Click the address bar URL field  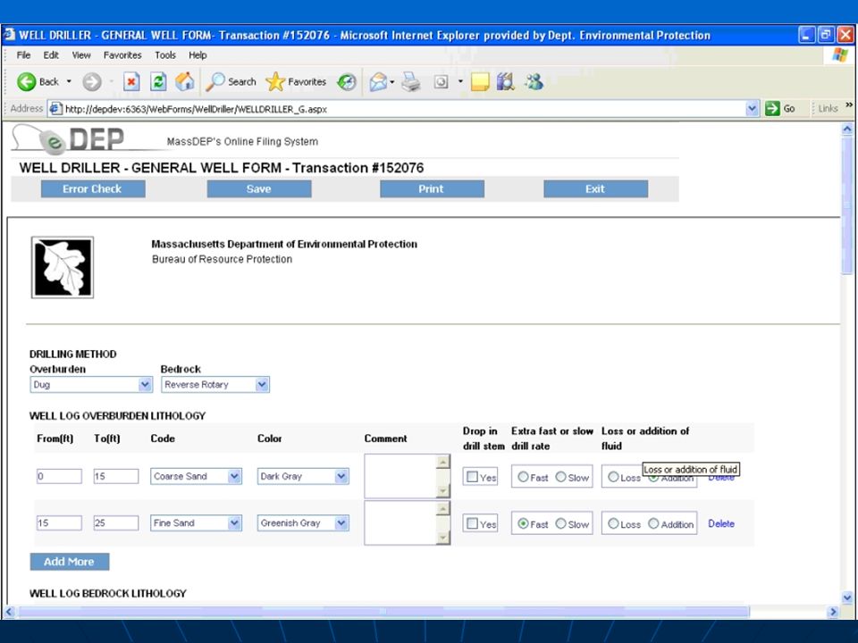pyautogui.click(x=403, y=109)
